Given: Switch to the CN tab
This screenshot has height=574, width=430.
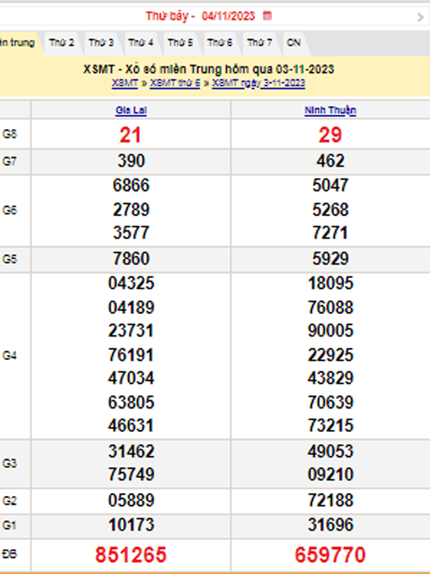Looking at the screenshot, I should point(294,43).
